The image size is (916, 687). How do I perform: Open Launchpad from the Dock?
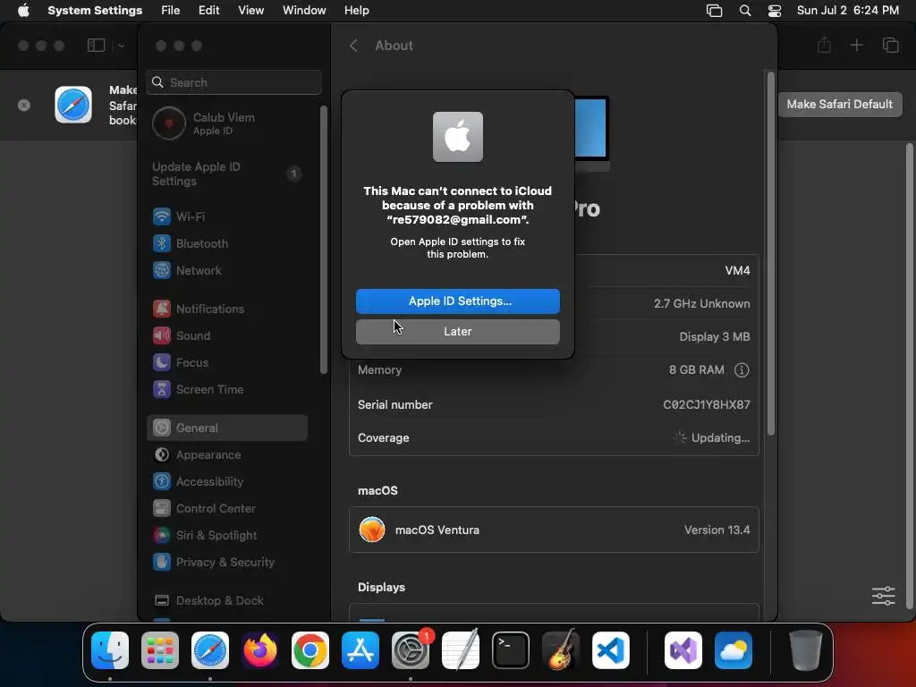point(160,650)
